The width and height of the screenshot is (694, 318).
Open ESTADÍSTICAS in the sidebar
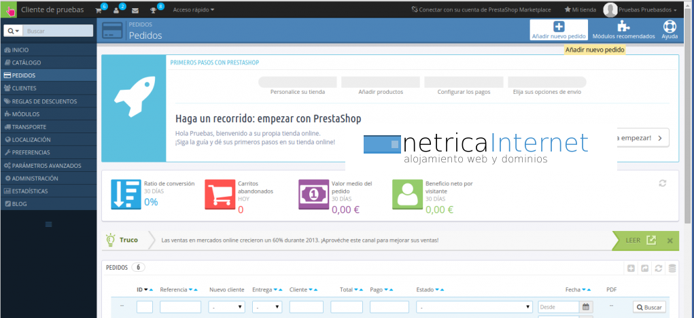[49, 192]
